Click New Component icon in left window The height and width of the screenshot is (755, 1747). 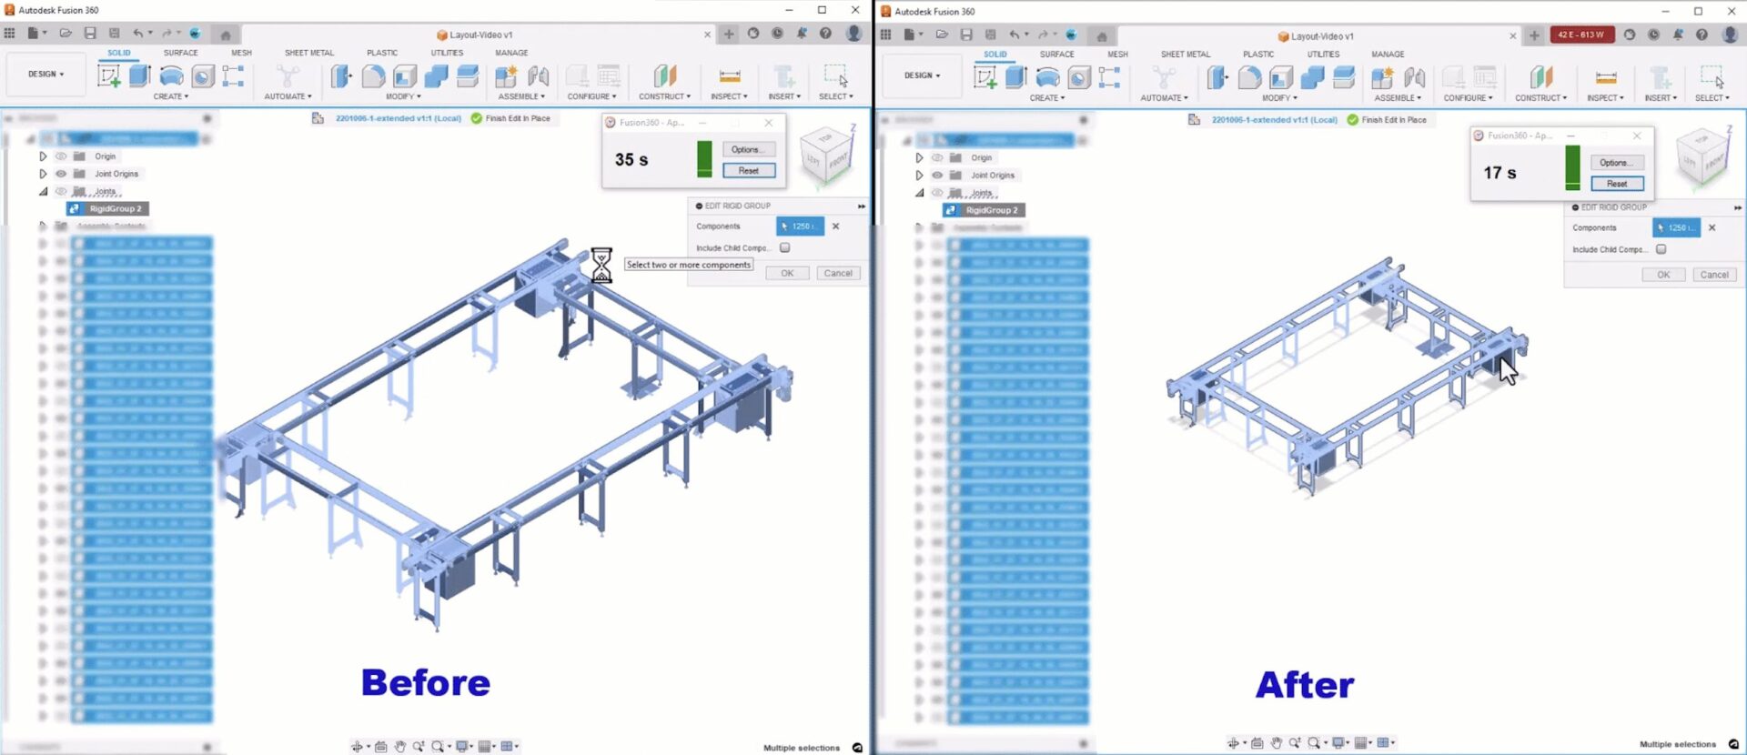click(507, 76)
